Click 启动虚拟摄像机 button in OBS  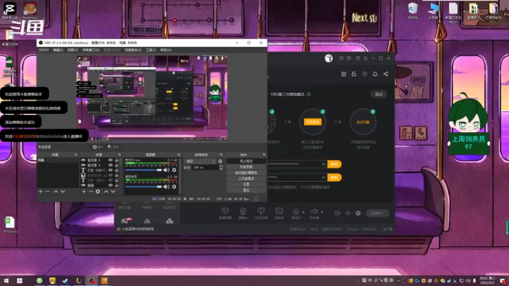point(246,173)
